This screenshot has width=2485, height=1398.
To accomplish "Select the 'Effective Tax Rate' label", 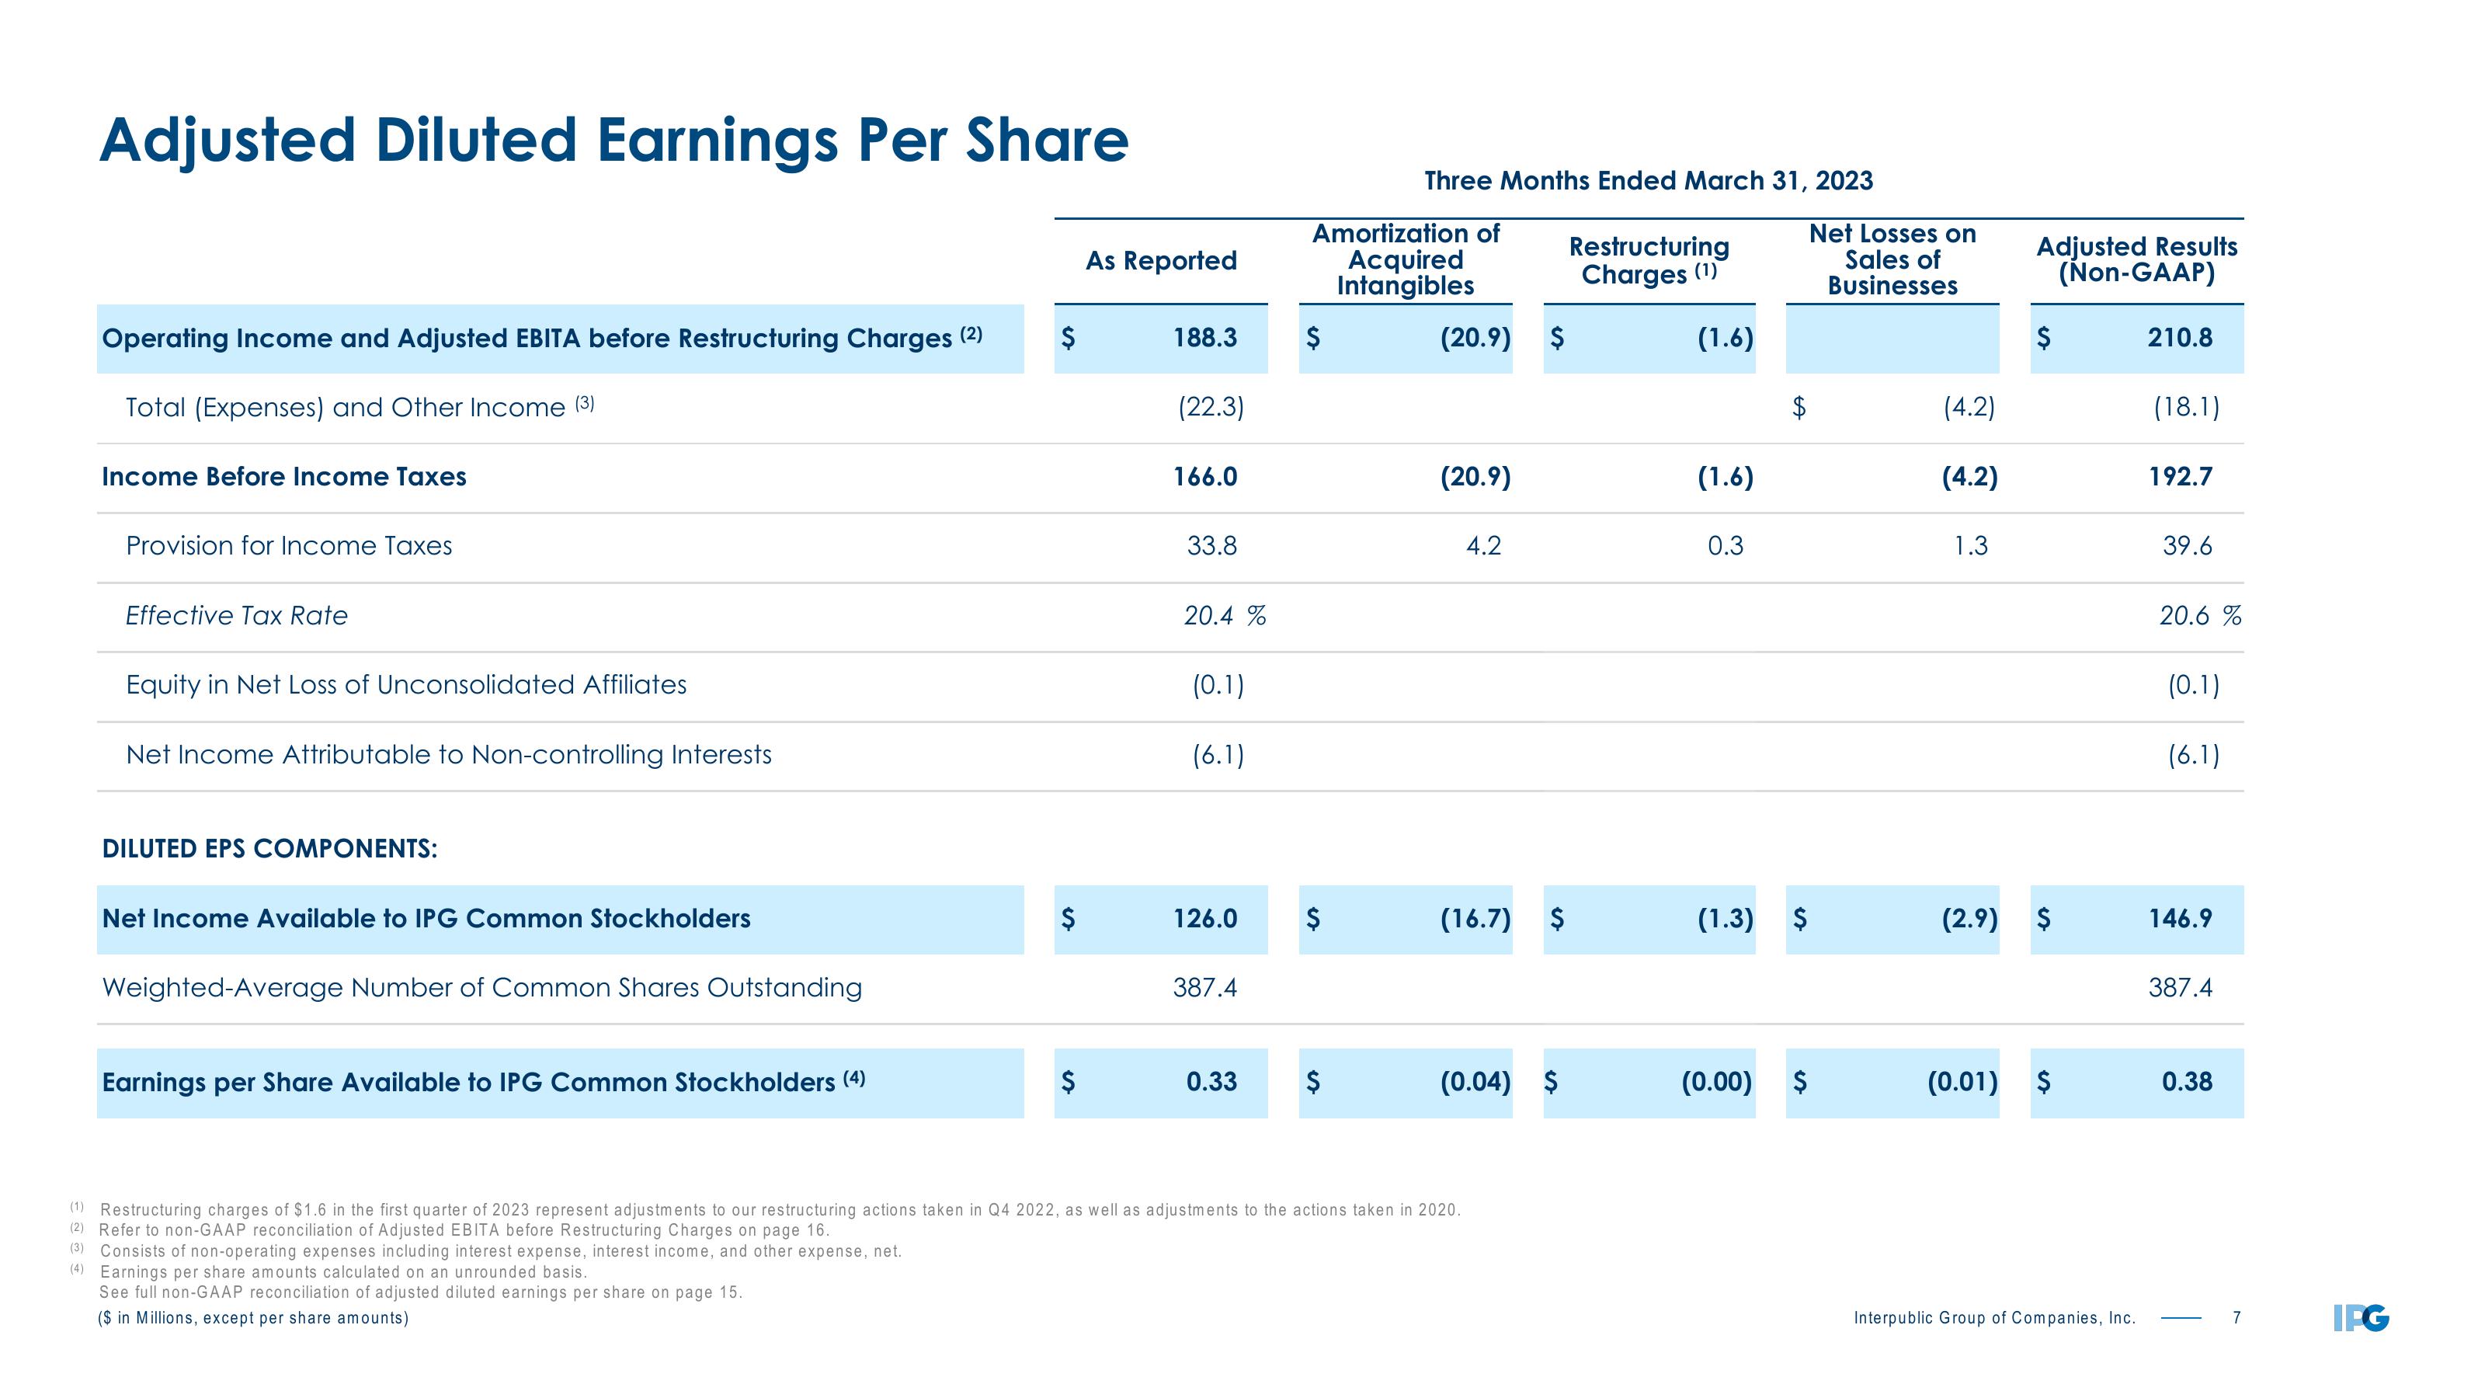I will 236,616.
